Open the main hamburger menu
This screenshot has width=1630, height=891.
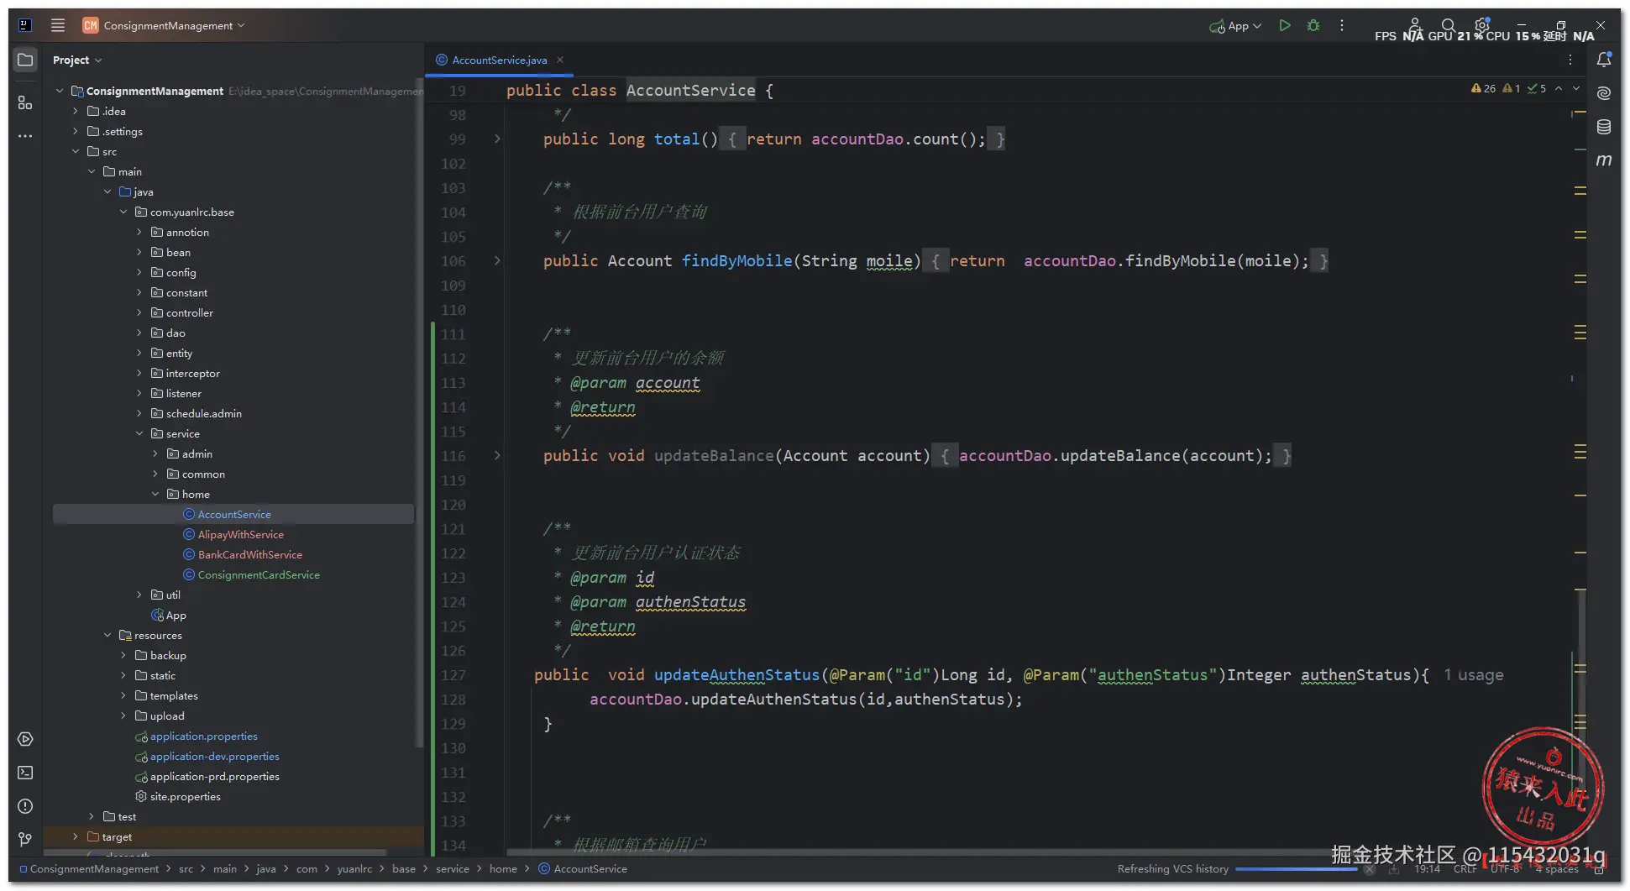point(57,25)
